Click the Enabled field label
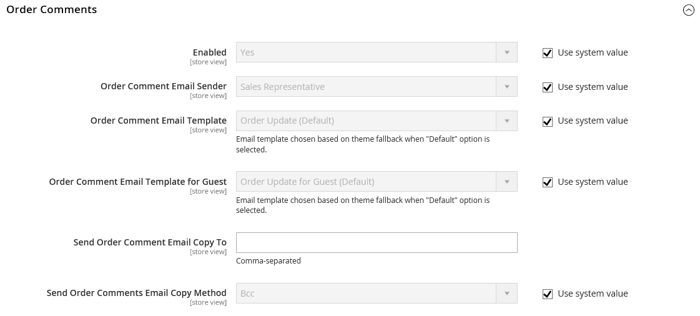 (x=209, y=52)
